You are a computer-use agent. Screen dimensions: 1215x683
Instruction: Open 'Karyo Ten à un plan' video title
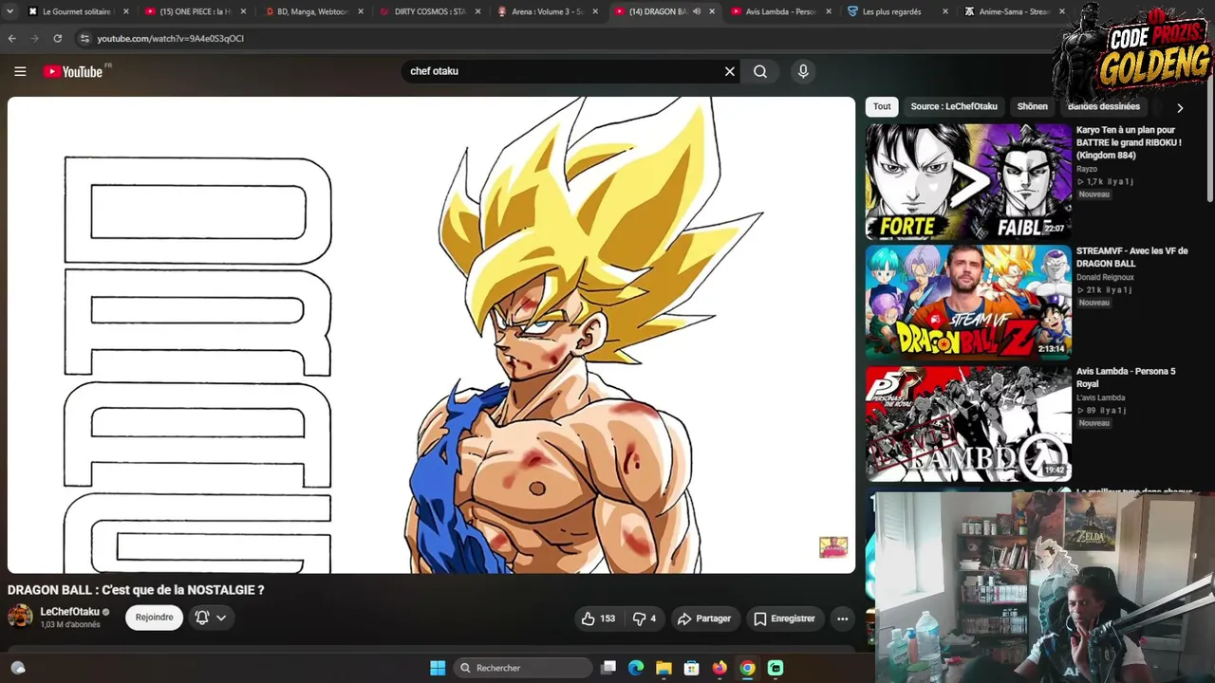click(x=1130, y=142)
